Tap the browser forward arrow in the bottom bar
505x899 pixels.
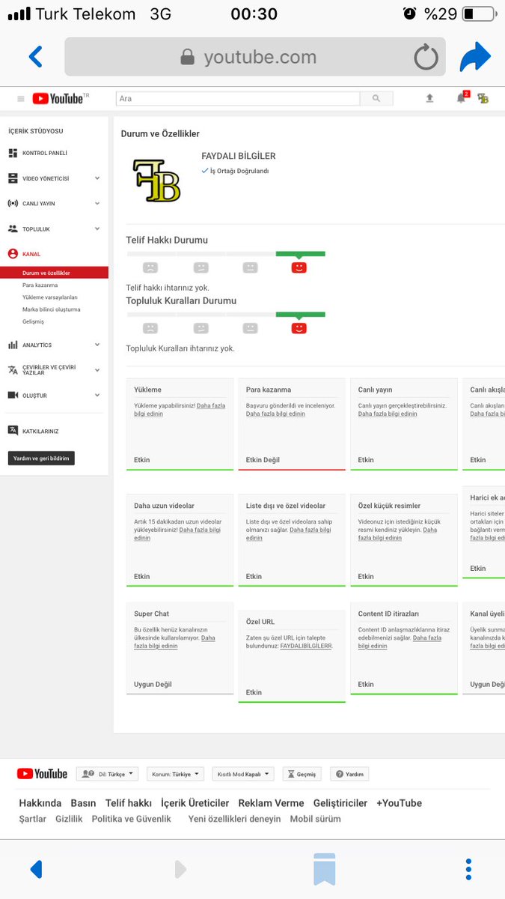pyautogui.click(x=180, y=869)
